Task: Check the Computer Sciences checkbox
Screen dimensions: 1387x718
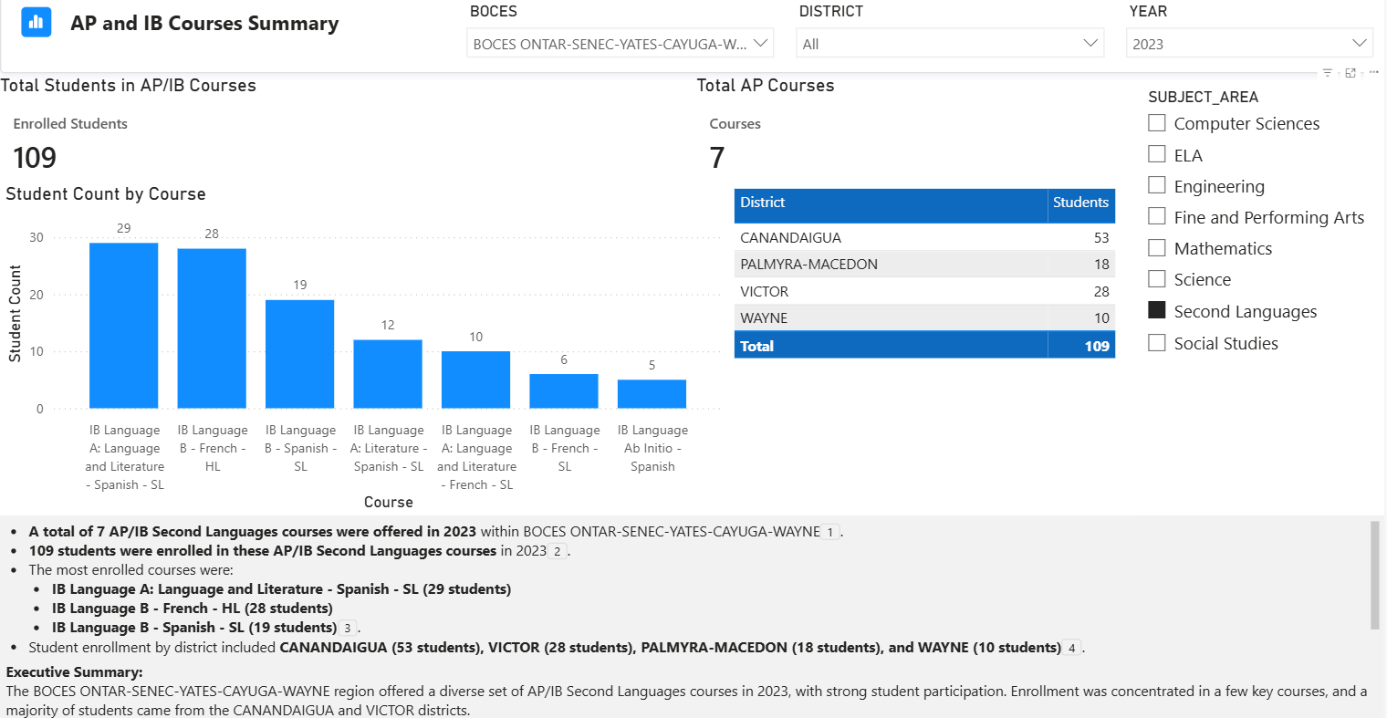Action: pos(1157,123)
